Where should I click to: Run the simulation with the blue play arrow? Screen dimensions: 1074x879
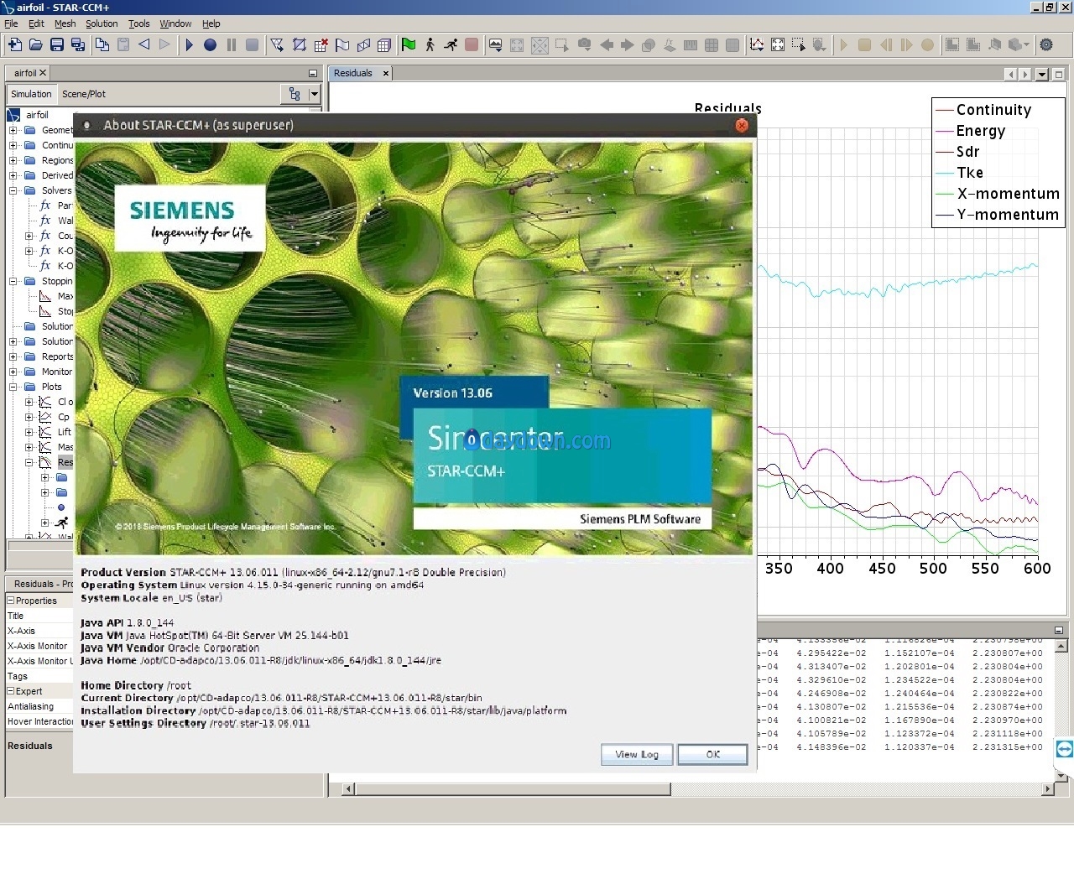click(190, 44)
